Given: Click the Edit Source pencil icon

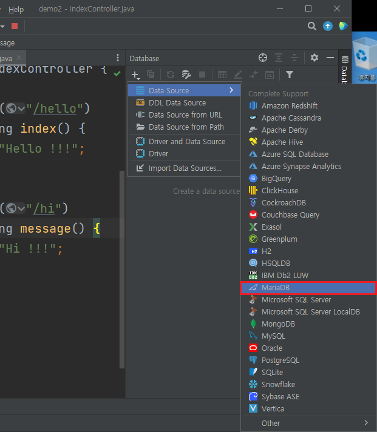Looking at the screenshot, I should pos(237,75).
